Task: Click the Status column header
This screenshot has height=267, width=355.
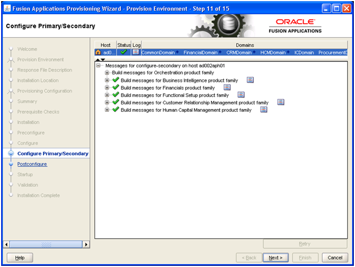Action: point(124,45)
